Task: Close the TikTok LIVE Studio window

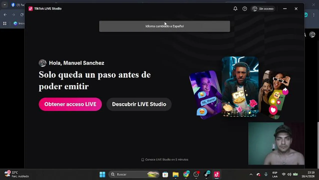Action: 296,9
